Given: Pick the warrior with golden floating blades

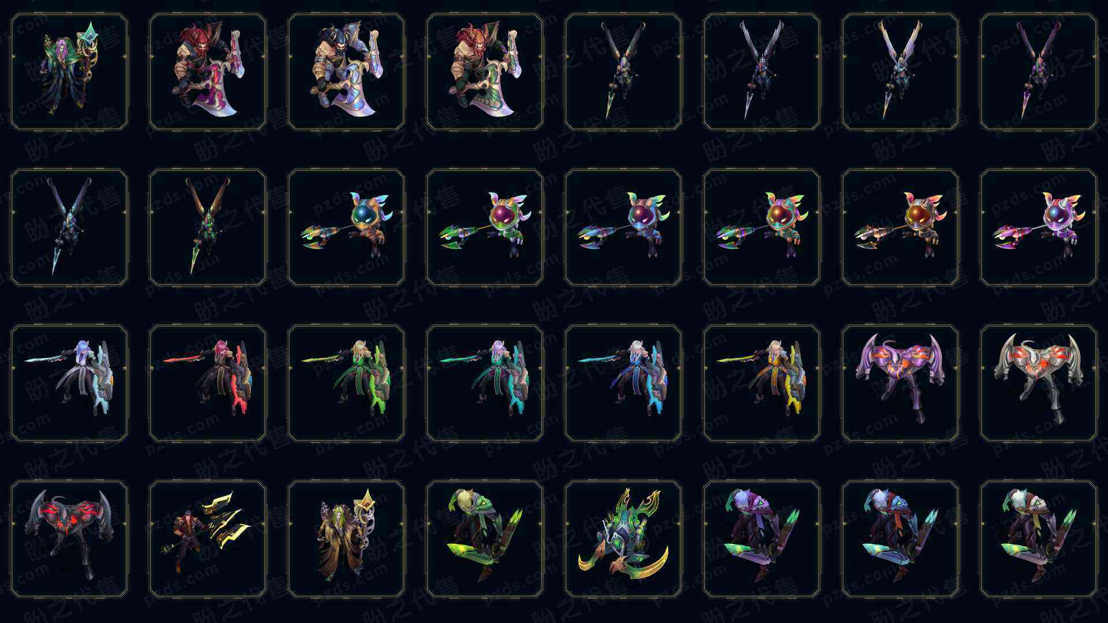Looking at the screenshot, I should (x=208, y=539).
